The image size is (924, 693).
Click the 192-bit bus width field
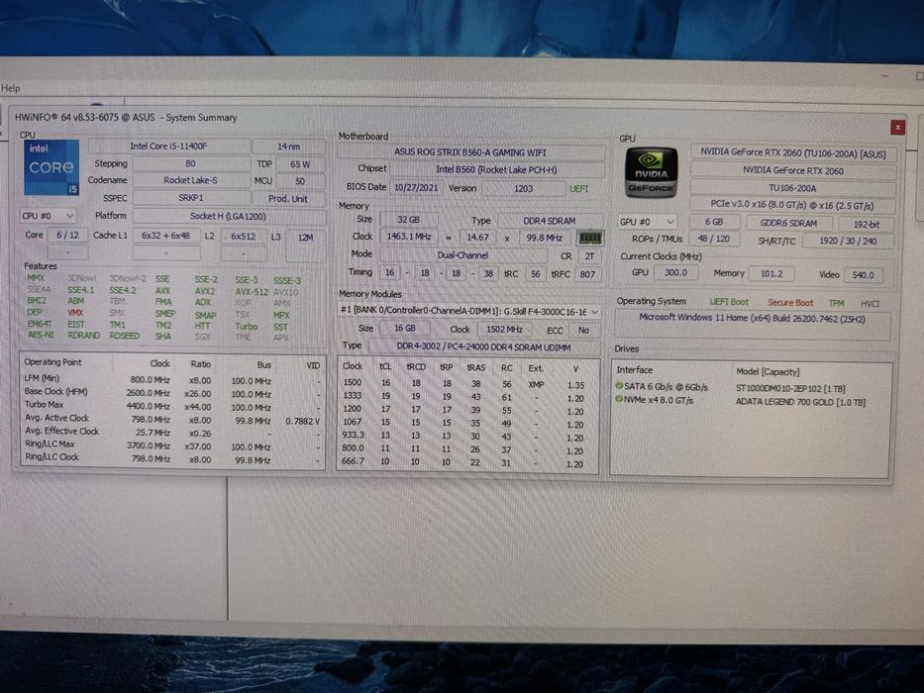866,225
